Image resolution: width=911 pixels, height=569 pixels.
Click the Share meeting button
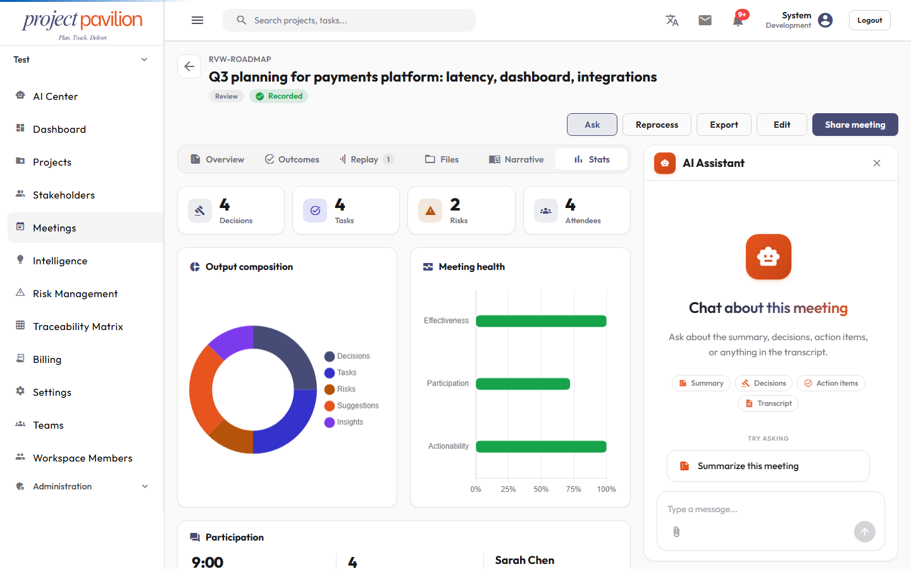855,125
